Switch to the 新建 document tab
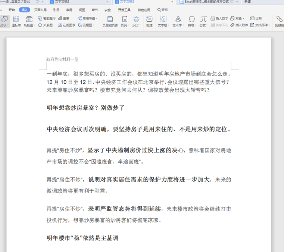The image size is (284, 252). click(x=247, y=1)
